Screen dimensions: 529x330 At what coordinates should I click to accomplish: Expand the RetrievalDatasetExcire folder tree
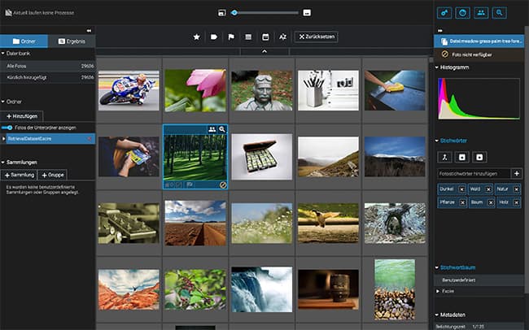click(x=4, y=139)
